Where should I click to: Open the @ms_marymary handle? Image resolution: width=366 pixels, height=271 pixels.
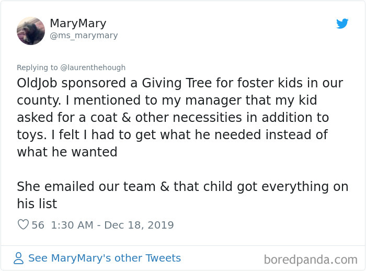click(84, 36)
